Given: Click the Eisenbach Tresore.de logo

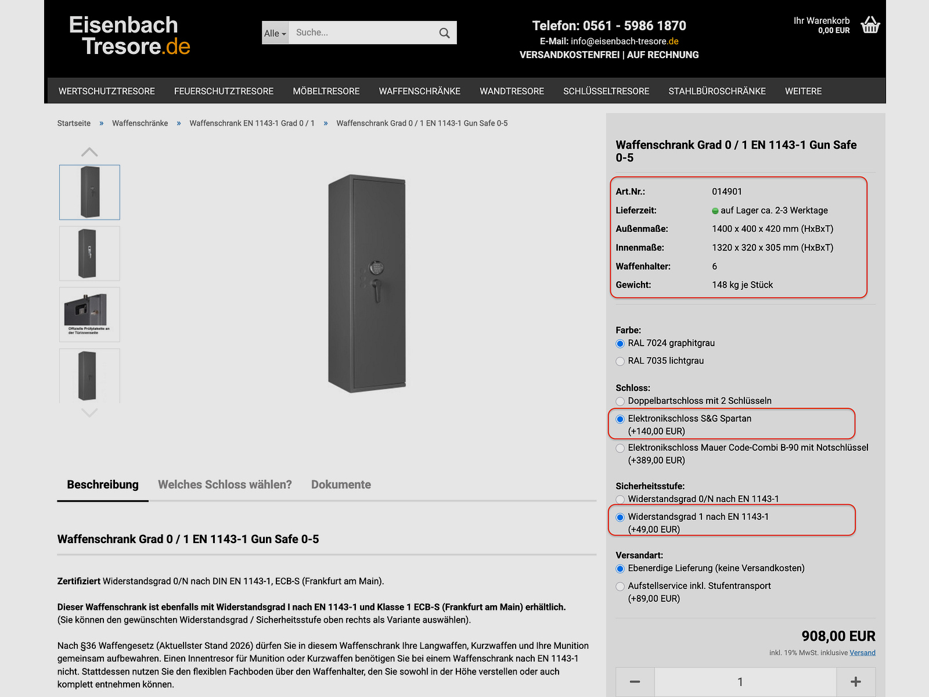Looking at the screenshot, I should [129, 35].
